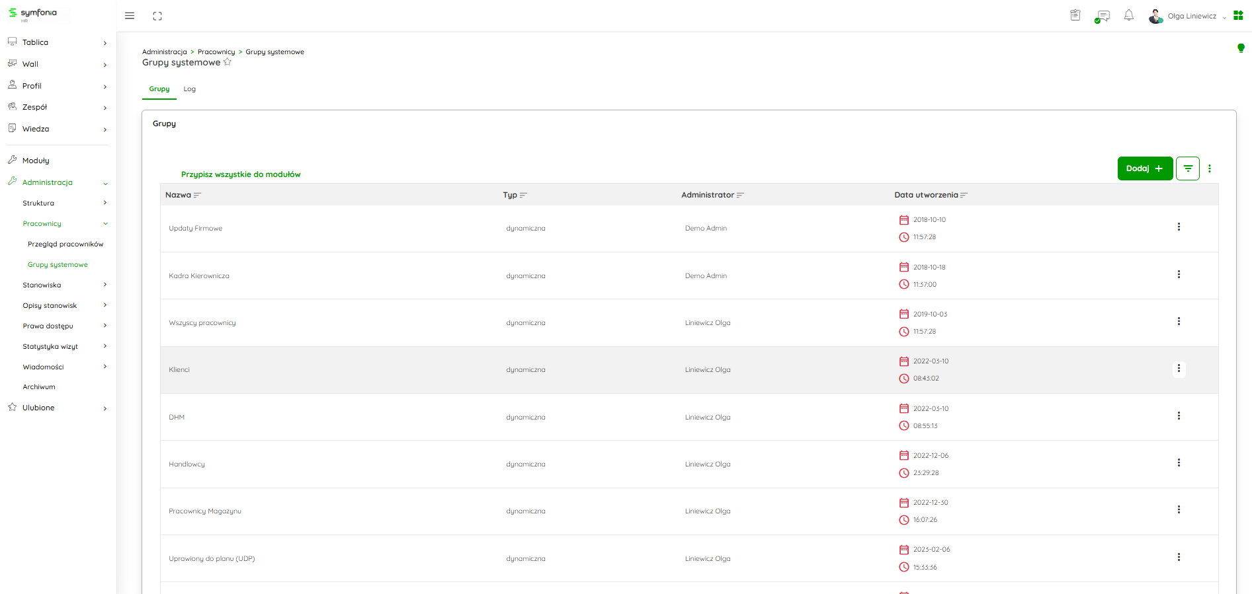Open row menu for Uprawiony do planu (UDP)
The image size is (1252, 594).
1179,557
